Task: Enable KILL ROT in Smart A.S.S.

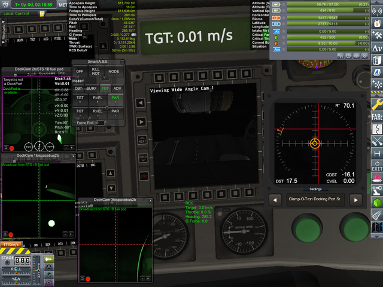Action: pos(96,71)
